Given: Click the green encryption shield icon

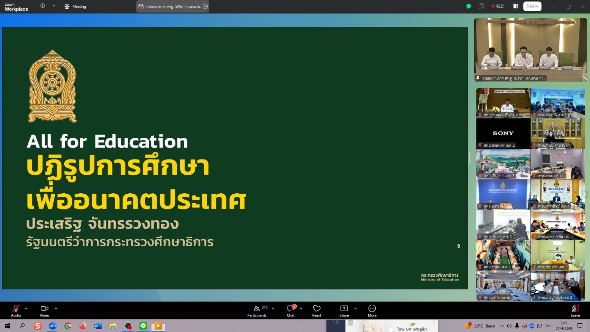Looking at the screenshot, I should [x=469, y=6].
